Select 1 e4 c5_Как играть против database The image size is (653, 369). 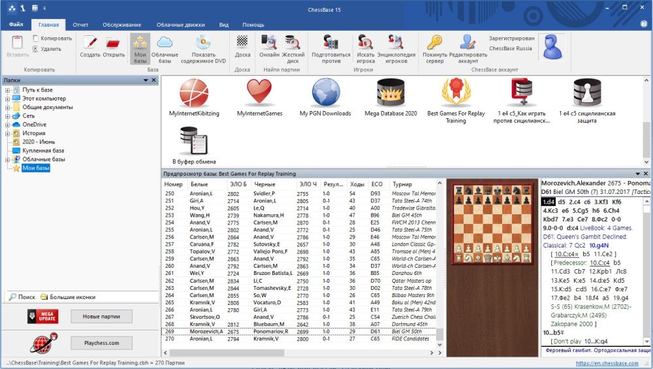tap(521, 93)
